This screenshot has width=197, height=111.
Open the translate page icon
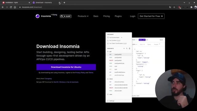[x=170, y=7]
